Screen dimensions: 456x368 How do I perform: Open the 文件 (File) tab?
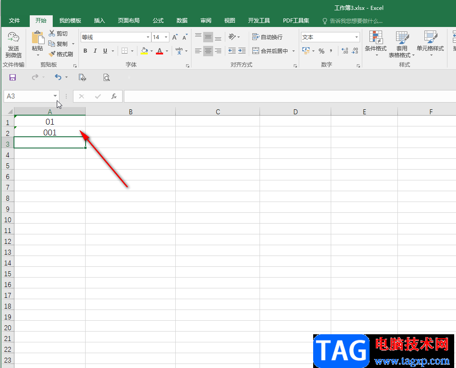click(14, 21)
